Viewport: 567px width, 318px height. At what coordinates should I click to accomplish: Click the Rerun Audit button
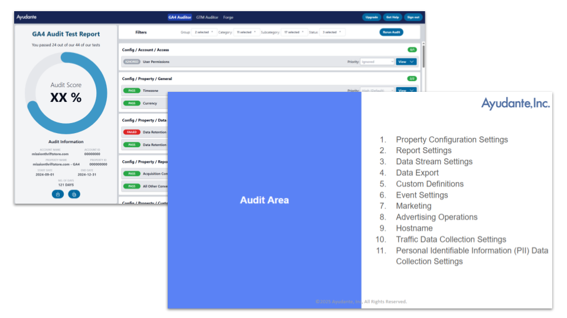[x=391, y=32]
